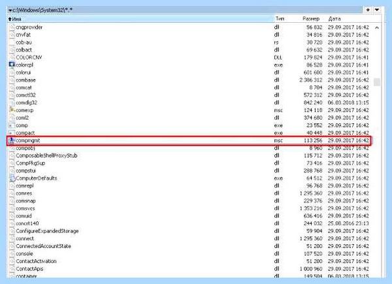This screenshot has width=392, height=284.
Task: Select the colorui file name
Action: pos(24,72)
